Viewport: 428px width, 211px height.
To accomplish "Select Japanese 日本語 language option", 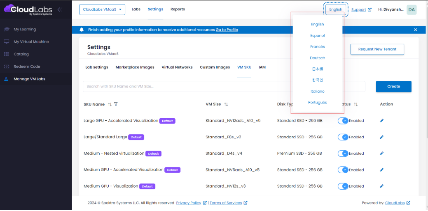I will pyautogui.click(x=318, y=69).
